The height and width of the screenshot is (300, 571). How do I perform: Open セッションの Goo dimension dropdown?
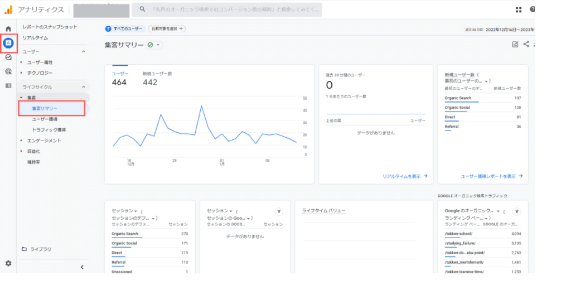coord(249,218)
